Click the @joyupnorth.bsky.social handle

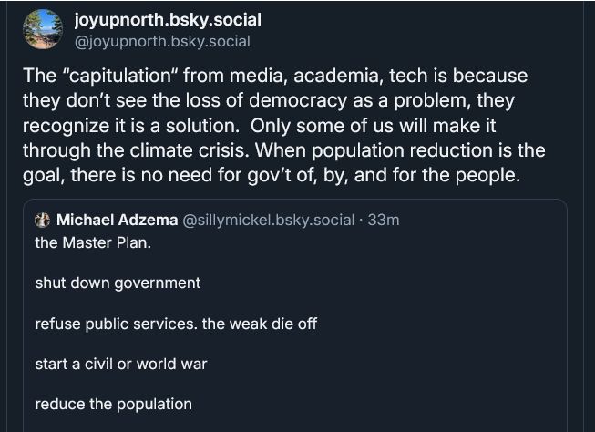tap(161, 41)
